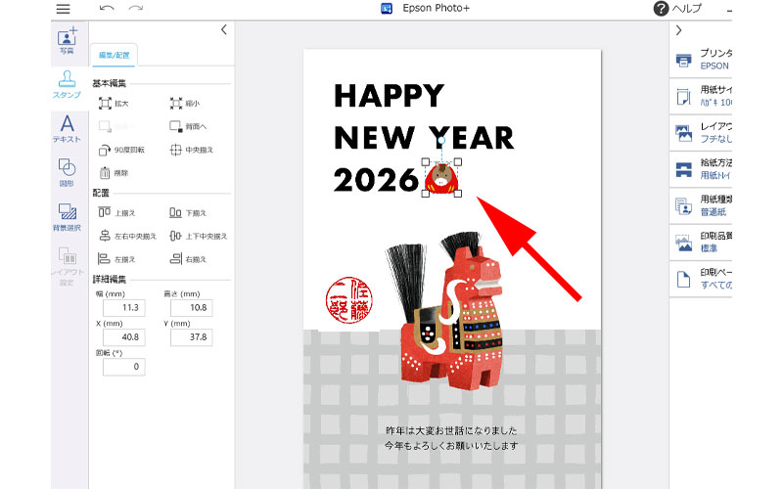Image resolution: width=783 pixels, height=489 pixels.
Task: Click the HAPPY heading text
Action: click(x=389, y=96)
